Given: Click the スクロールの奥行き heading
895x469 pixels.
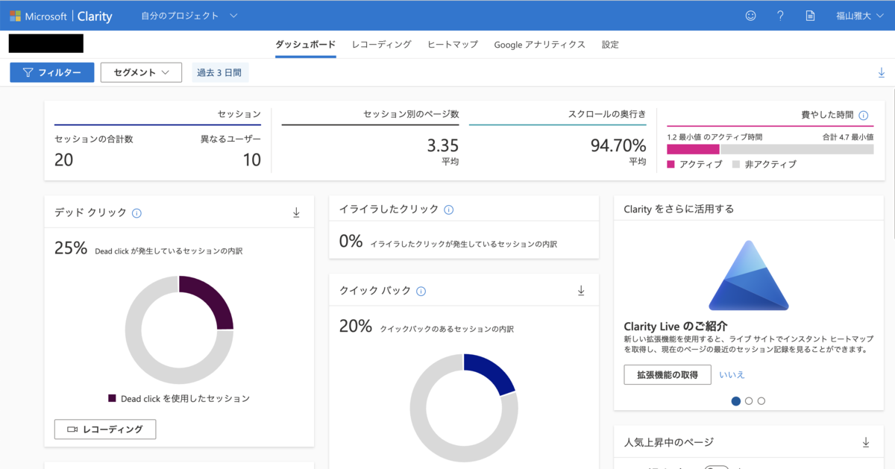Looking at the screenshot, I should tap(607, 115).
